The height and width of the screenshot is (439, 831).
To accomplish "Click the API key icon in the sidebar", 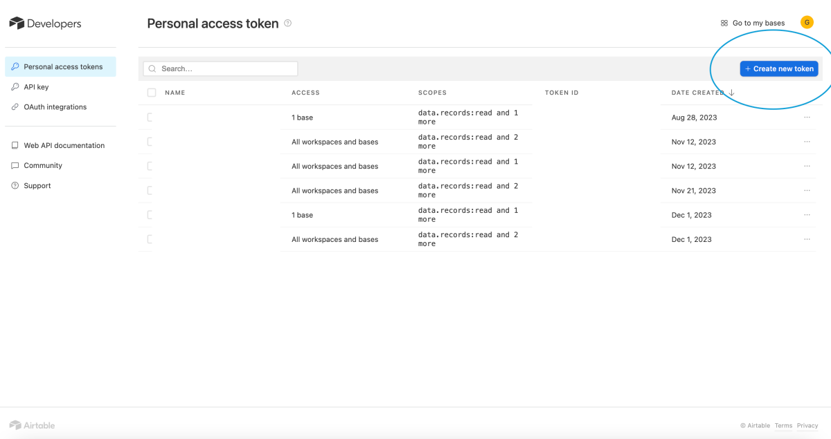I will pos(15,86).
